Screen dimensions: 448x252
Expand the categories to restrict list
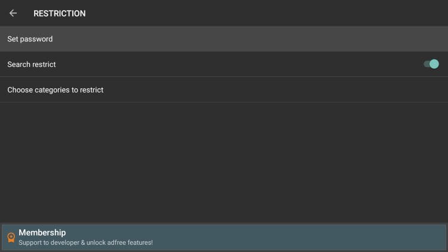(224, 90)
